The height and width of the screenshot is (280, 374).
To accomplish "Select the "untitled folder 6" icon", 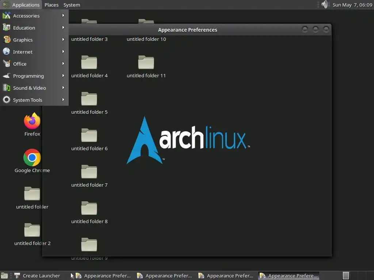I will pyautogui.click(x=89, y=135).
